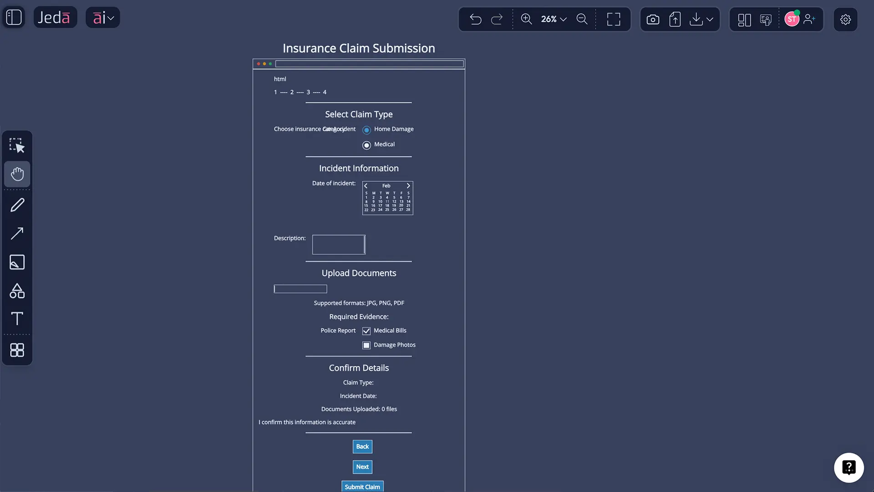This screenshot has width=874, height=492.
Task: Select the Pen drawing tool
Action: [17, 205]
